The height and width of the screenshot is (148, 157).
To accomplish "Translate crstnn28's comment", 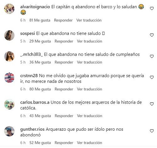I will pos(89,89).
